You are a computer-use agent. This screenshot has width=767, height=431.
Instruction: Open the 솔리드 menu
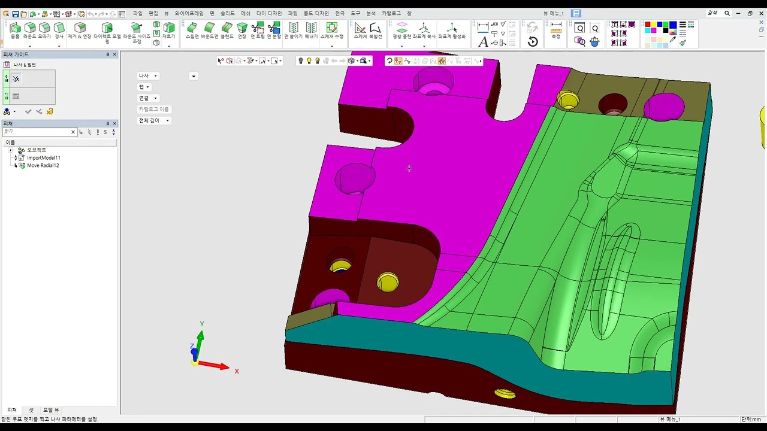pos(228,13)
